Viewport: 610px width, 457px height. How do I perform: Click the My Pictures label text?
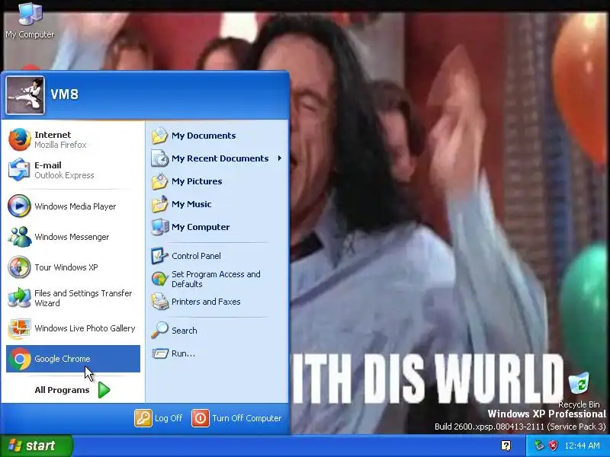coord(197,181)
